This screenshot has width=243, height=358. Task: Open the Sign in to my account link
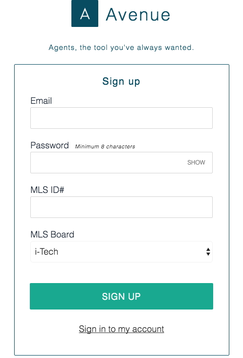pyautogui.click(x=121, y=329)
